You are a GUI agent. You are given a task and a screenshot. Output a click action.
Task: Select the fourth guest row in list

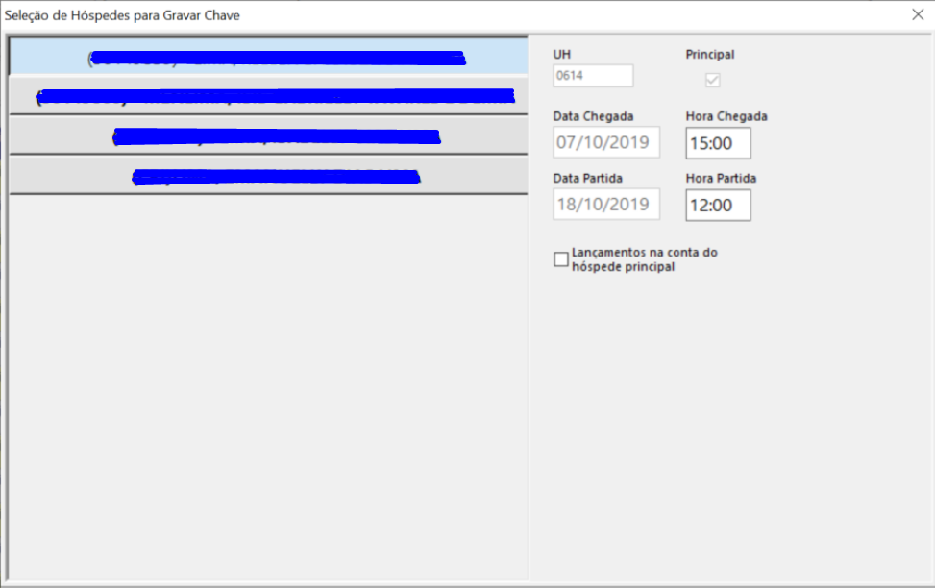pos(268,176)
